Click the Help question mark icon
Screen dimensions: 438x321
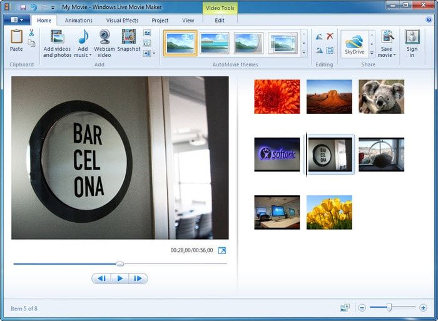(429, 19)
